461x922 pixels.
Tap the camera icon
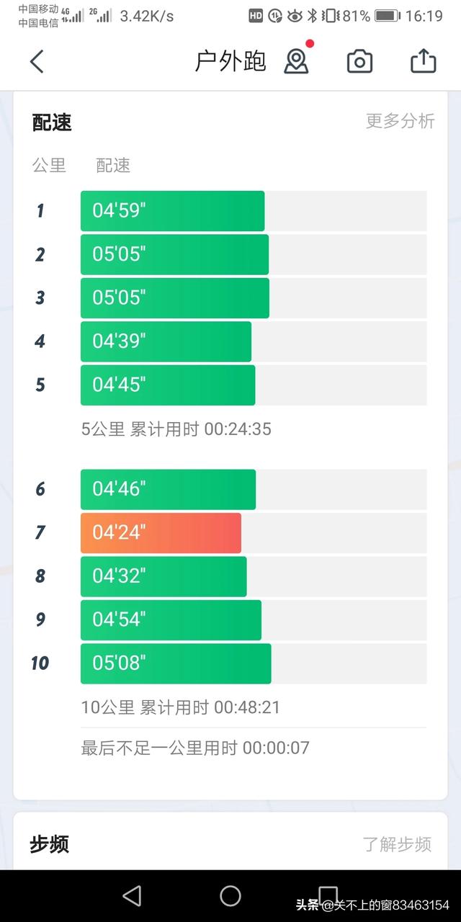point(359,62)
